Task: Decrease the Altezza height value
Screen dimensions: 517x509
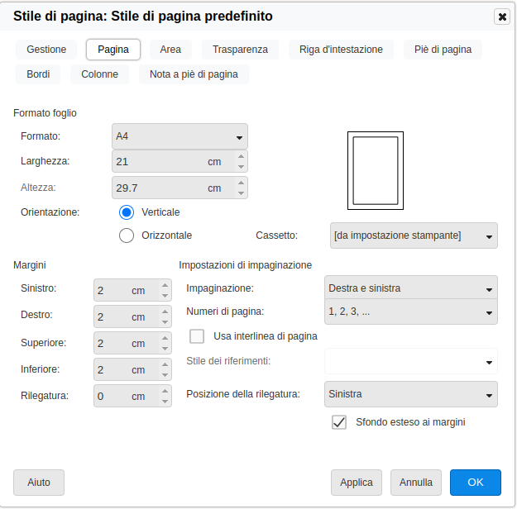Action: click(x=241, y=193)
